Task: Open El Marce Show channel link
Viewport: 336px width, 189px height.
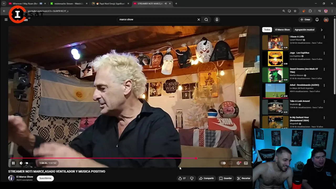Action: [25, 177]
